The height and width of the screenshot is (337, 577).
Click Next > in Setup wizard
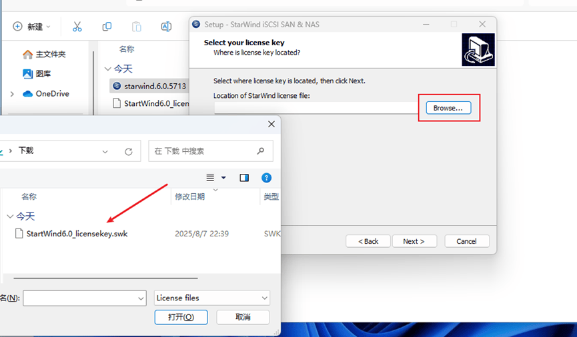tap(414, 241)
